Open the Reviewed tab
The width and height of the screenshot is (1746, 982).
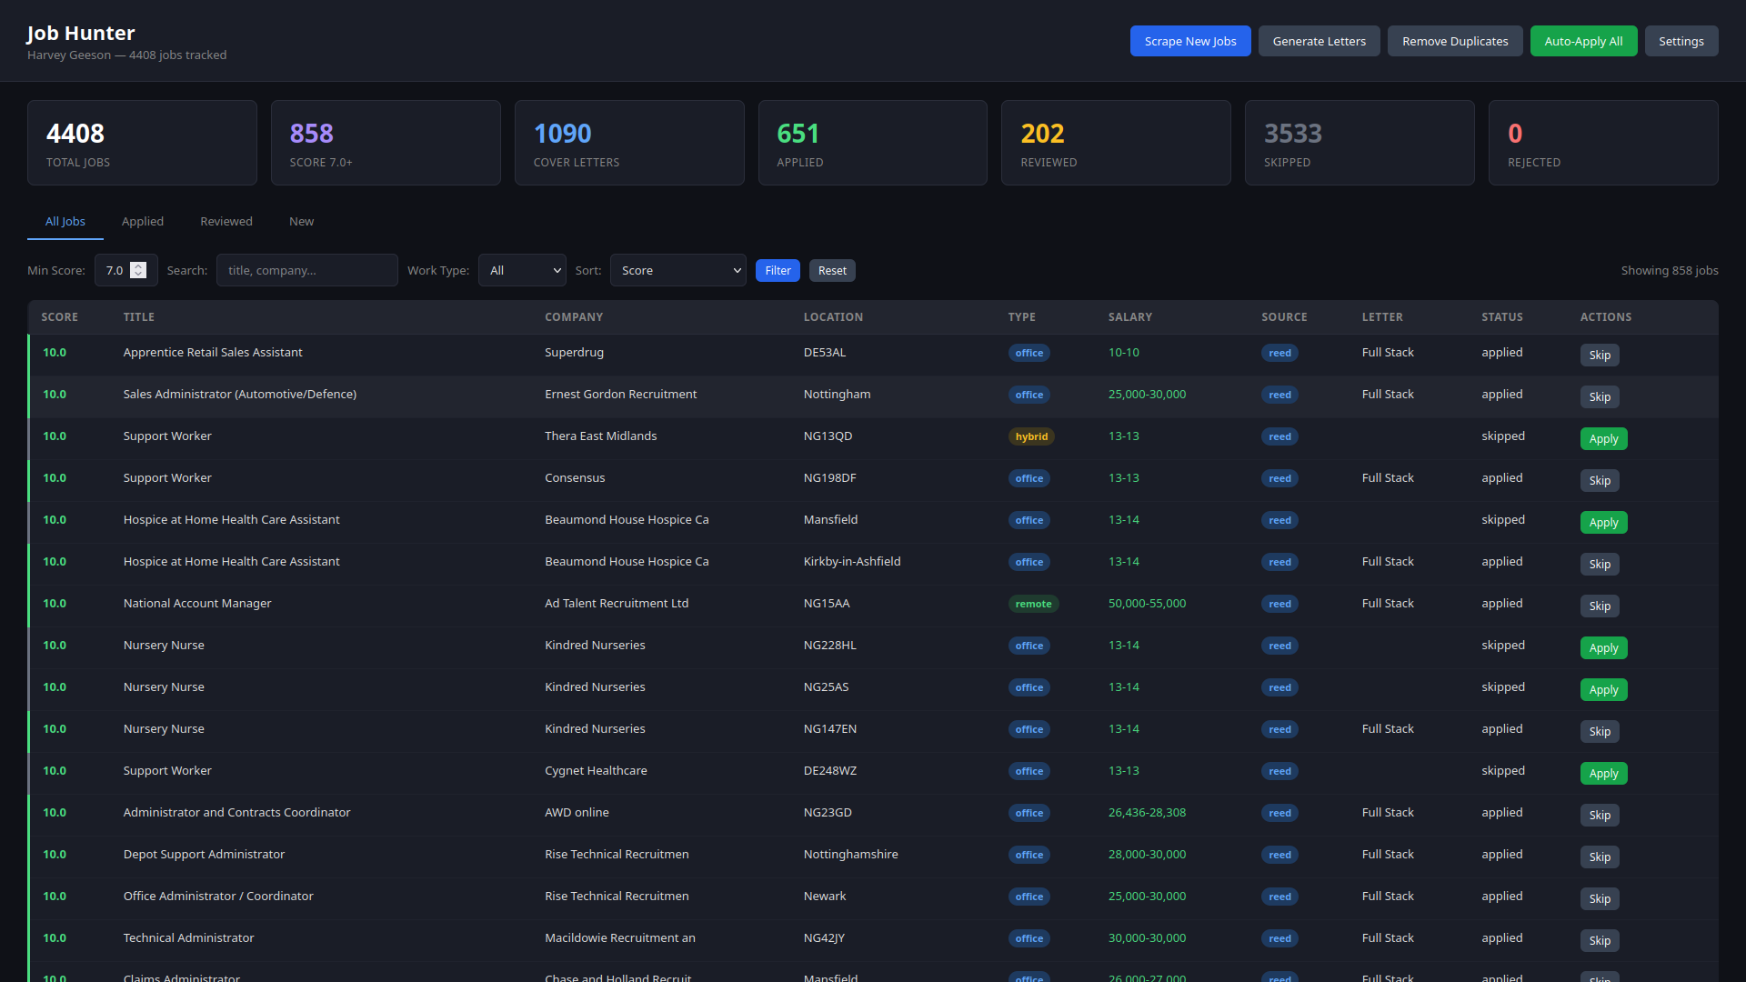[x=226, y=221]
